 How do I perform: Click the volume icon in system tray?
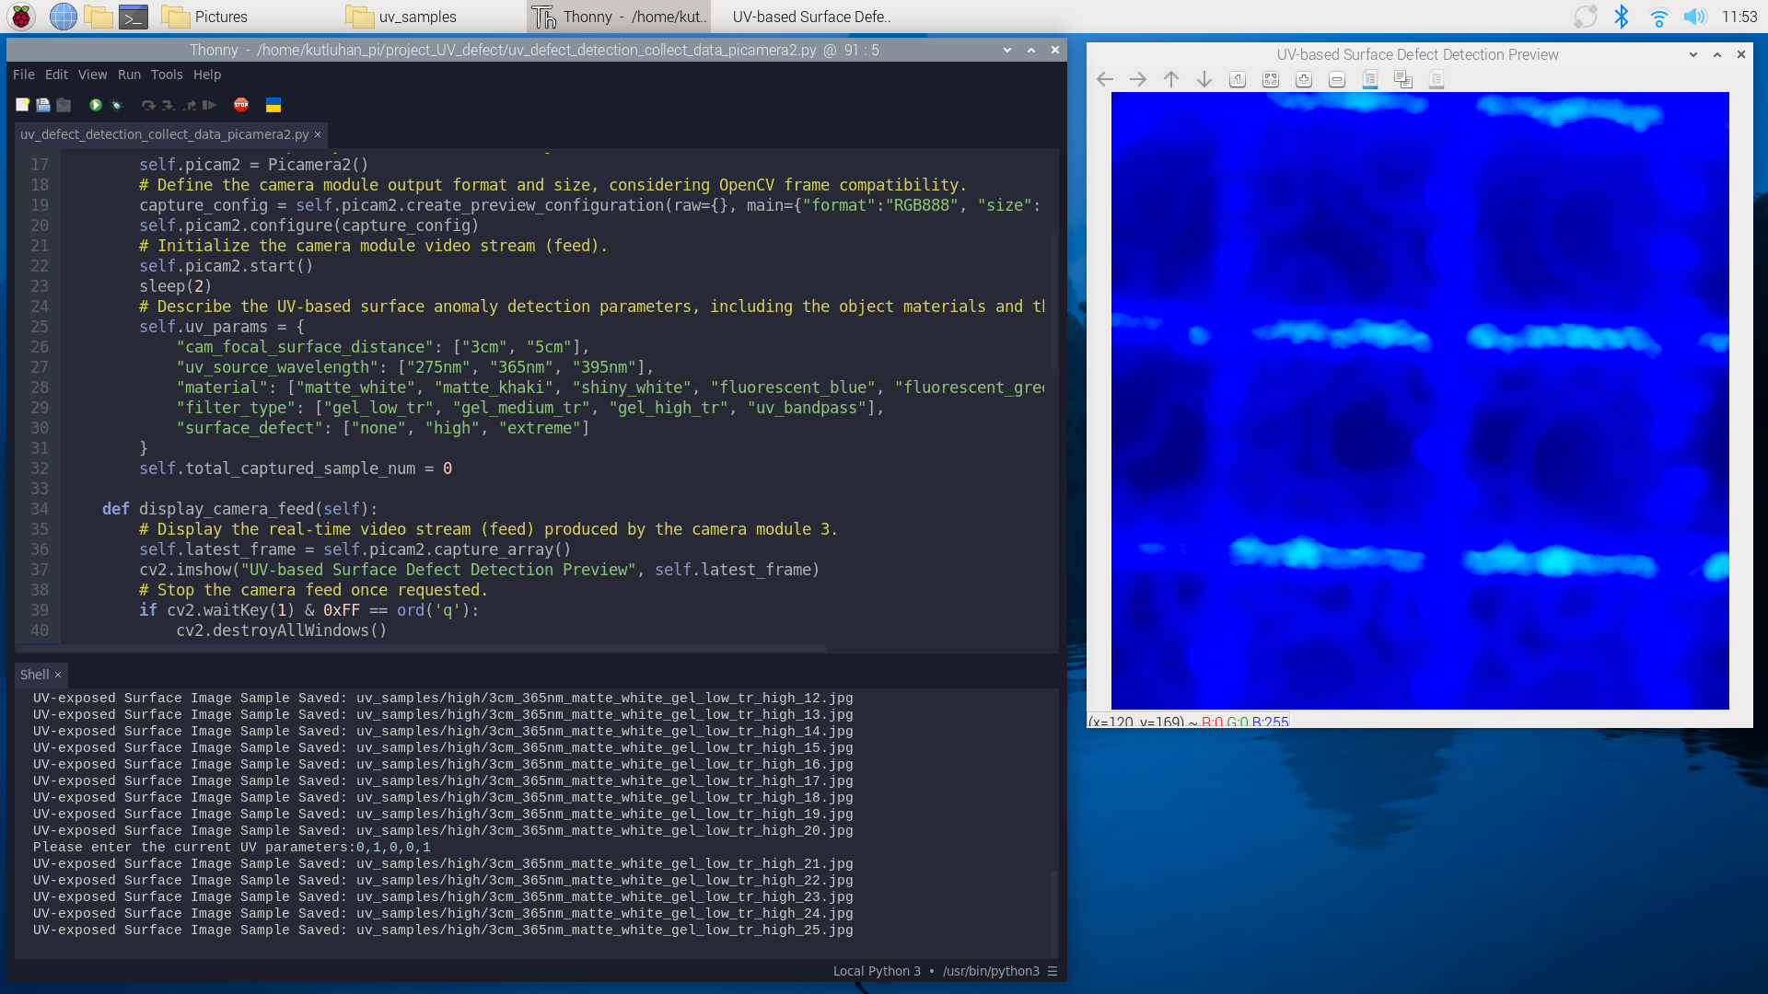pyautogui.click(x=1695, y=17)
